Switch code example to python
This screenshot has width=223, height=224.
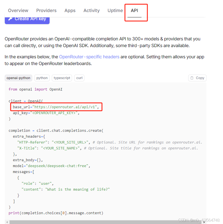pos(42,78)
